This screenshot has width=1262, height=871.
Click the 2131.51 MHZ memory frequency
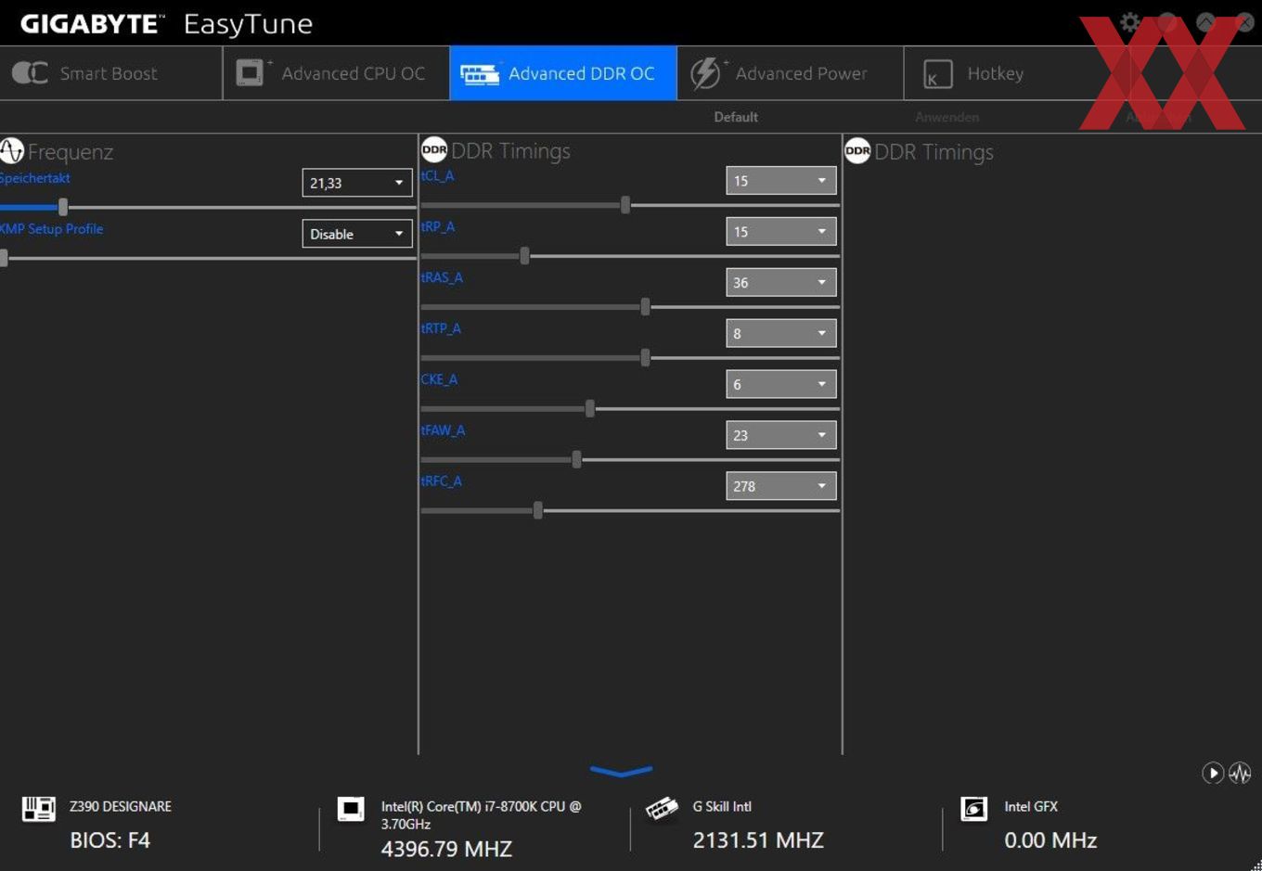[x=758, y=840]
